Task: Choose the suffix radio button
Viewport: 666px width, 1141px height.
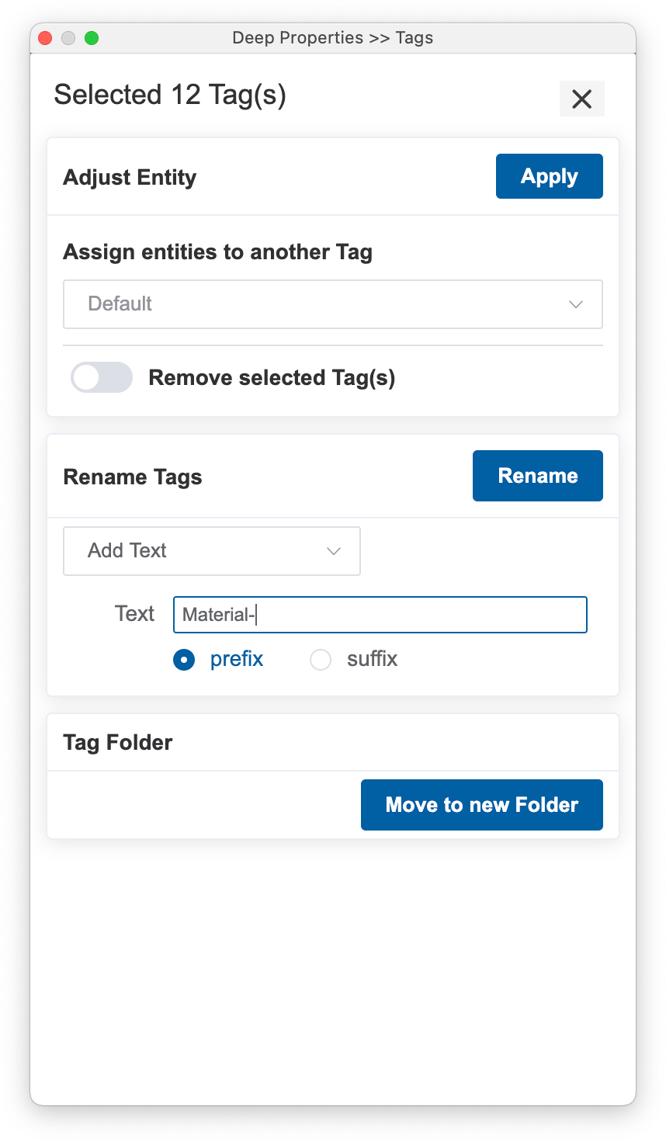Action: pyautogui.click(x=321, y=660)
